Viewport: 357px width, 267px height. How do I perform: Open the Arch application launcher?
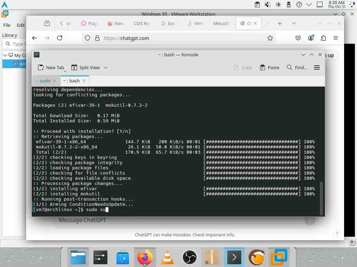click(x=5, y=5)
